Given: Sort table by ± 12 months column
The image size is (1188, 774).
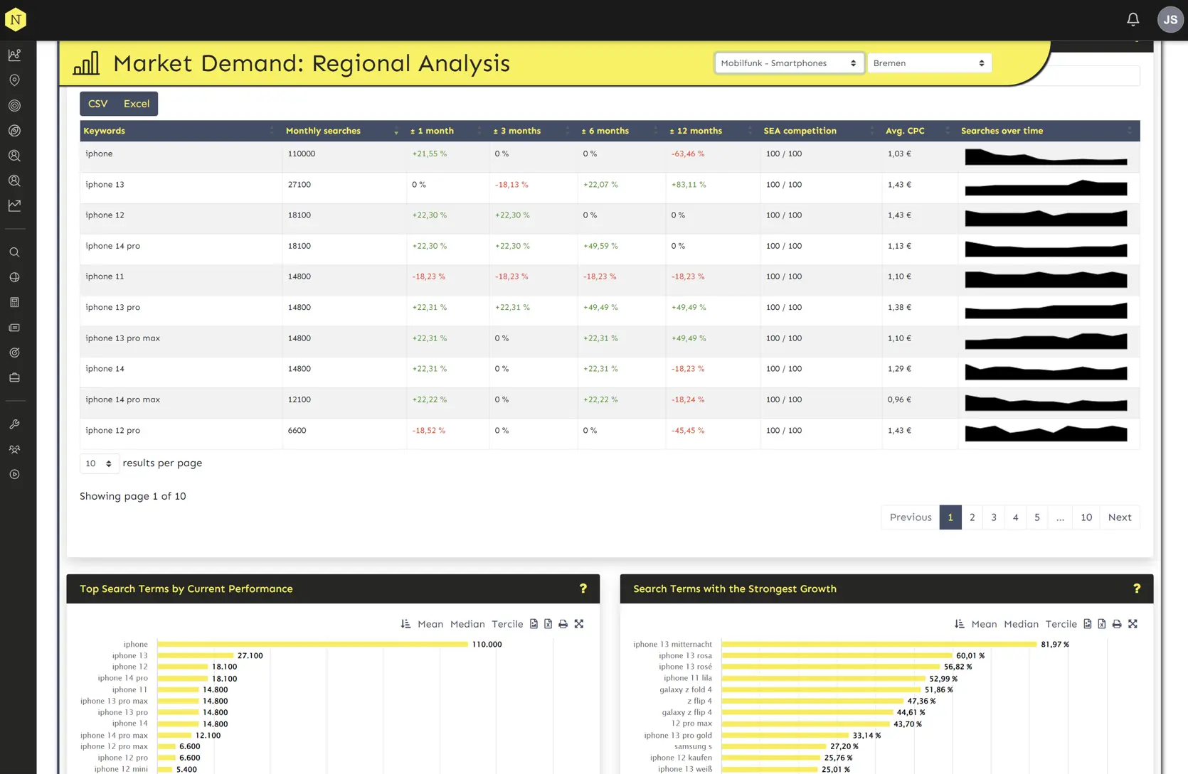Looking at the screenshot, I should [x=712, y=131].
